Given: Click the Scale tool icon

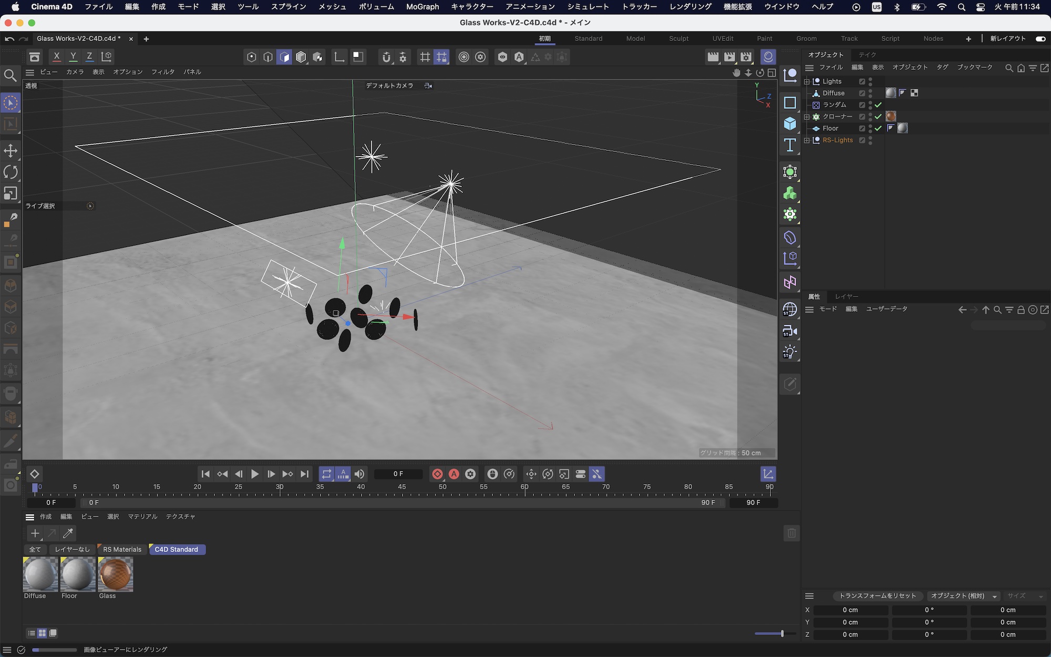Looking at the screenshot, I should tap(11, 193).
